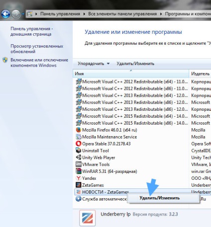Viewport: 211px width, 227px height.
Task: Open the Упорядочить dropdown menu
Action: point(94,64)
